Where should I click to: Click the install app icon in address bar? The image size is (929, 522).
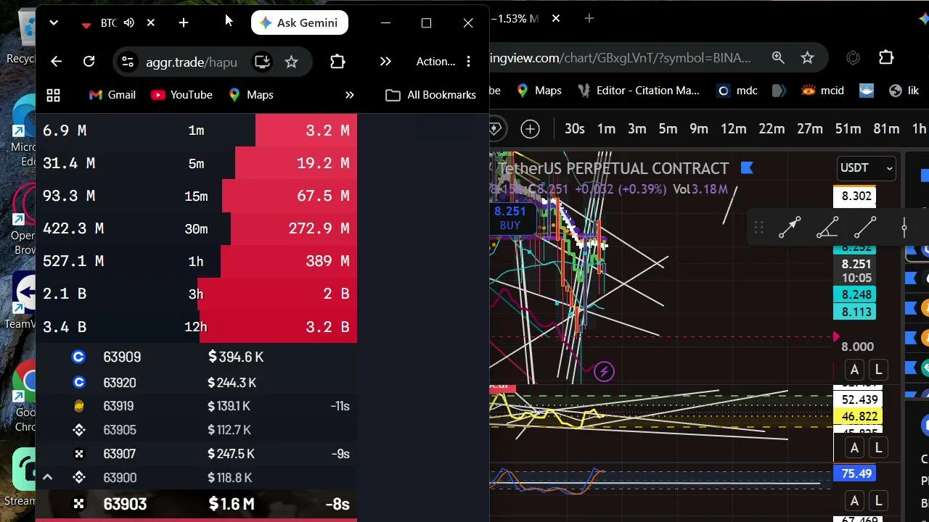262,62
